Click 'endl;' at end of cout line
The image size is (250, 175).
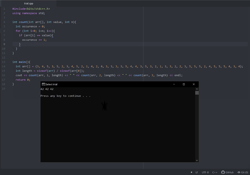point(178,75)
